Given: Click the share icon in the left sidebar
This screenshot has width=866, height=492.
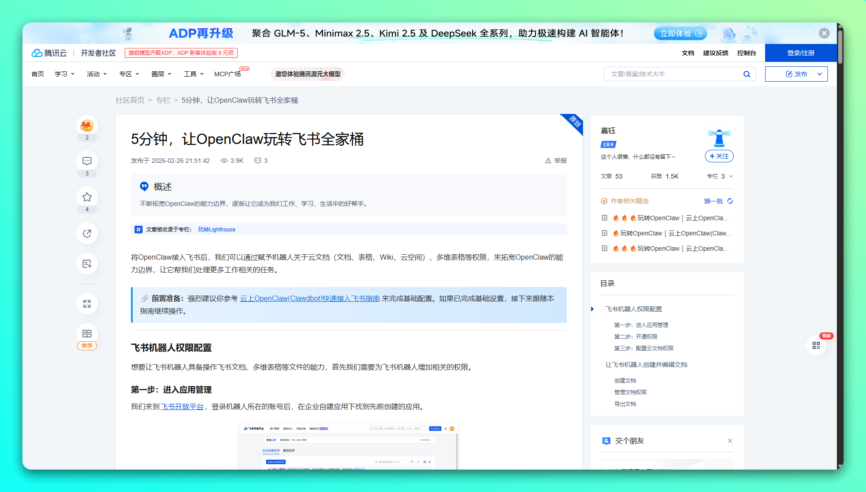Looking at the screenshot, I should [x=87, y=233].
